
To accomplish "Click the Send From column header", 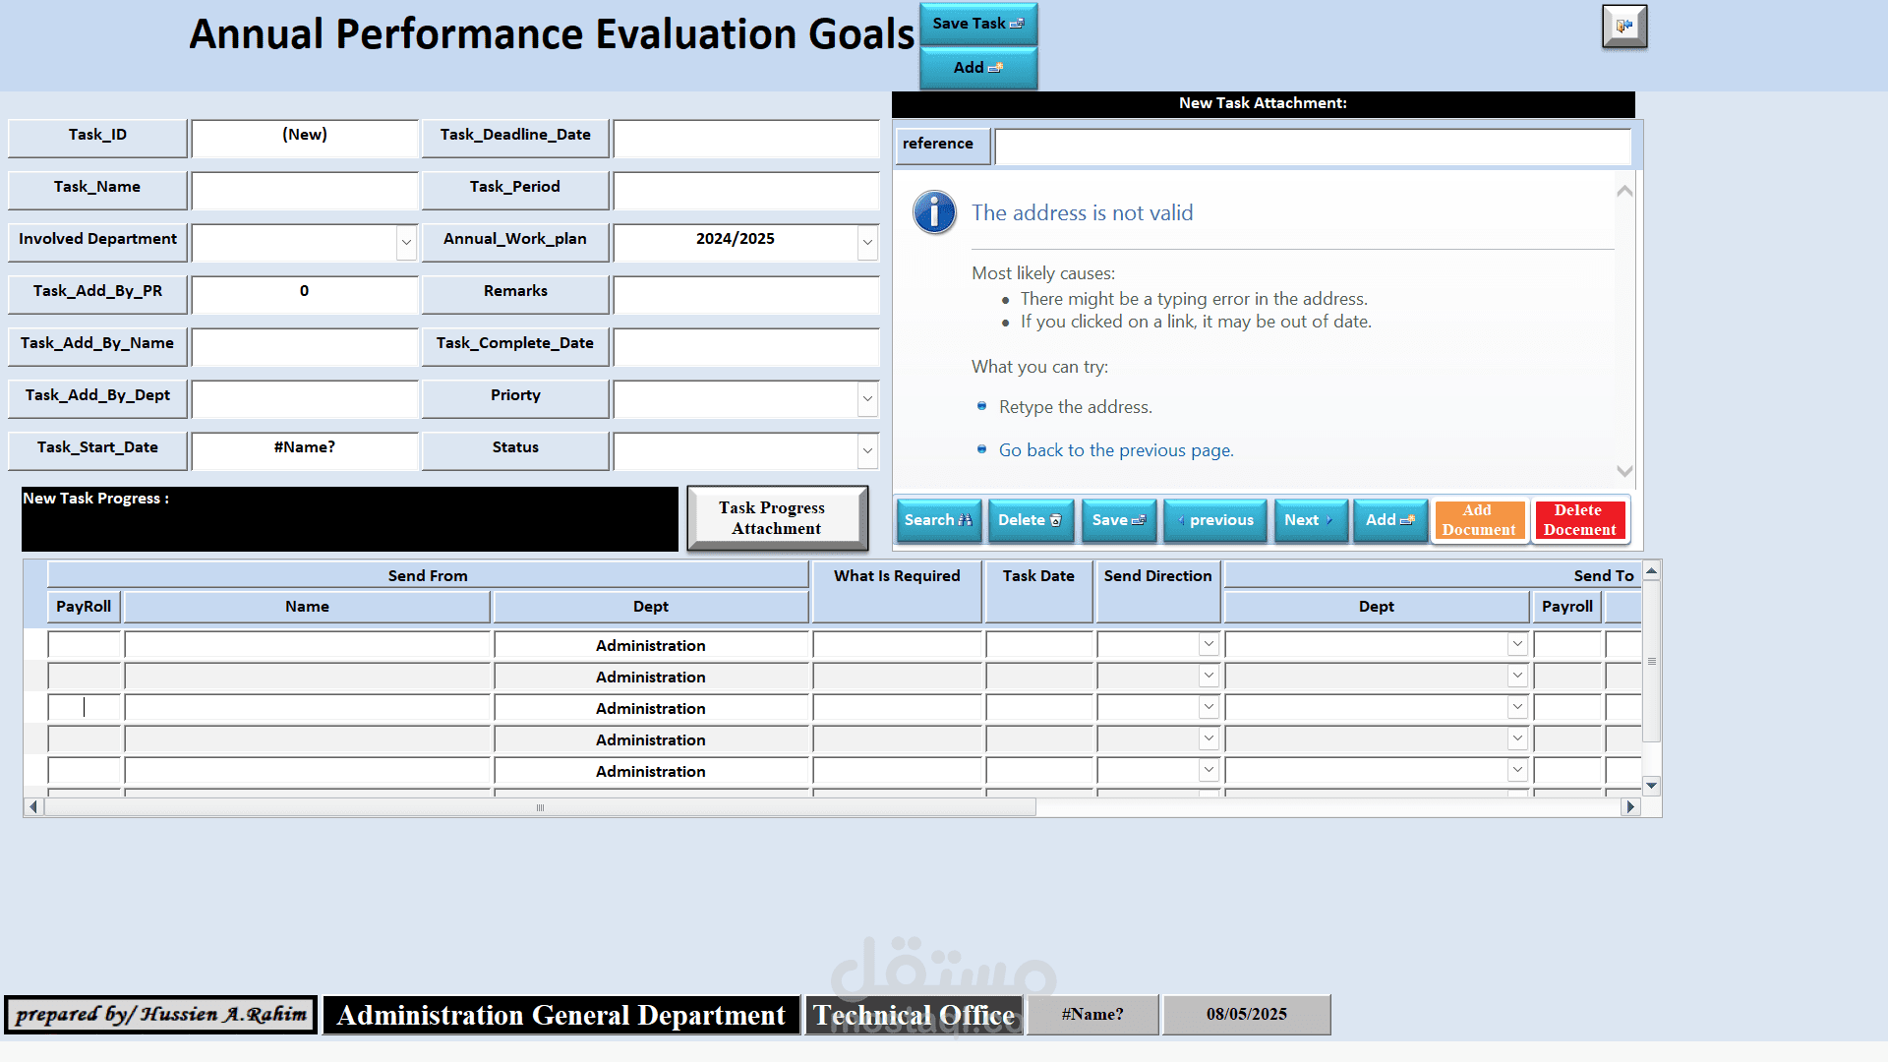I will pyautogui.click(x=428, y=575).
